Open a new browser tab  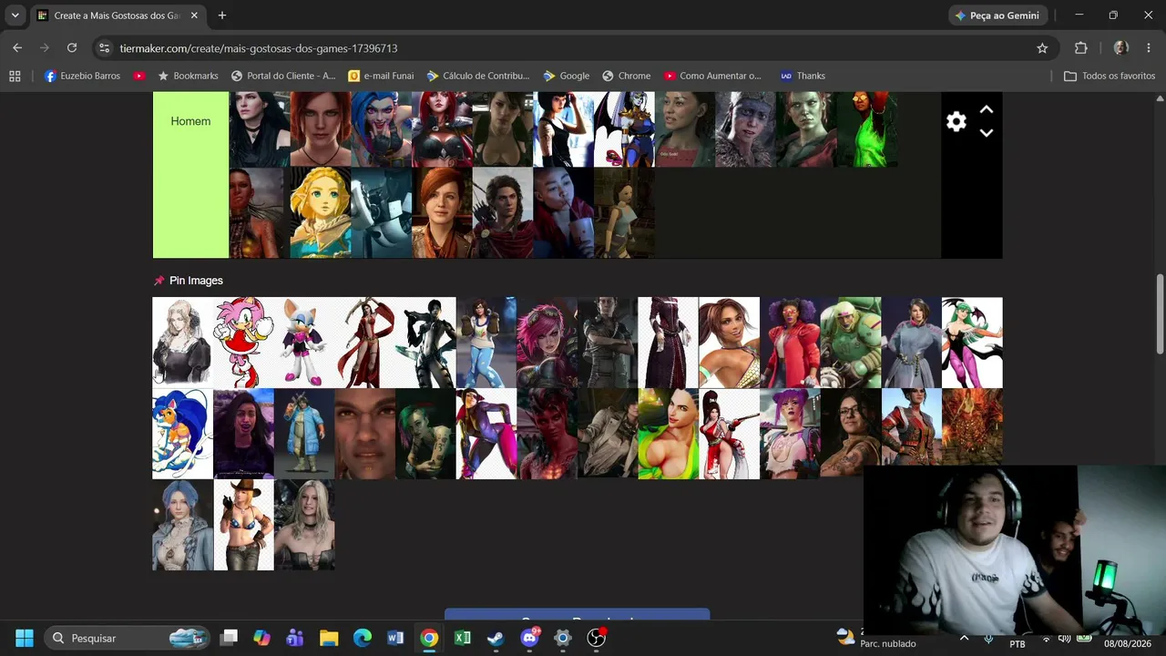pos(222,15)
